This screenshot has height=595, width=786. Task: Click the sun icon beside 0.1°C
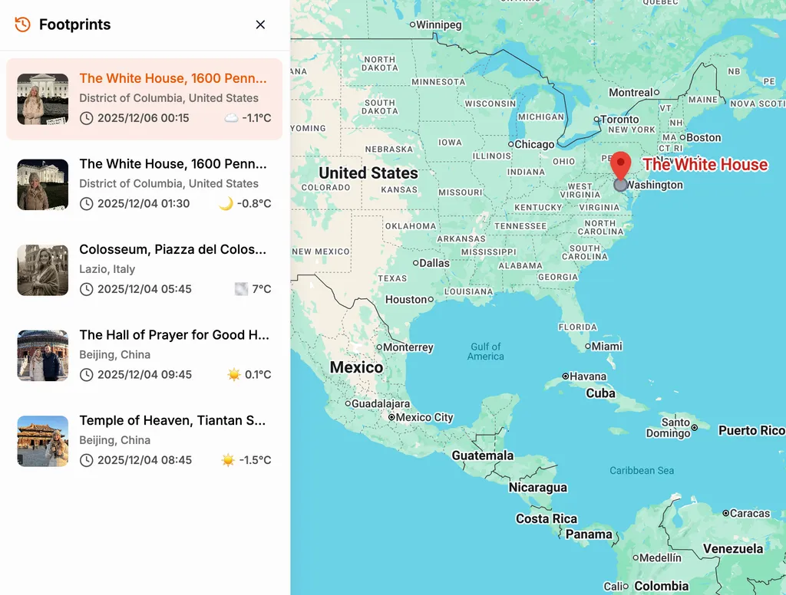coord(233,374)
